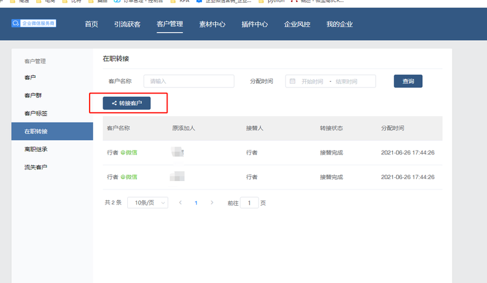Screen dimensions: 487x283
Task: Click 微信 icon in first customer row
Action: (x=123, y=153)
